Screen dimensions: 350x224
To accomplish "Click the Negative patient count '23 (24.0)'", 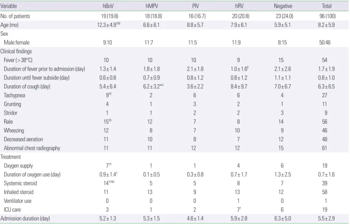I will click(x=284, y=16).
